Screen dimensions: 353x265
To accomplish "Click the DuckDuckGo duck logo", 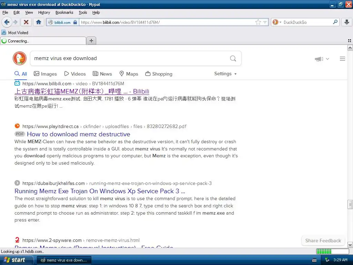I will point(20,58).
